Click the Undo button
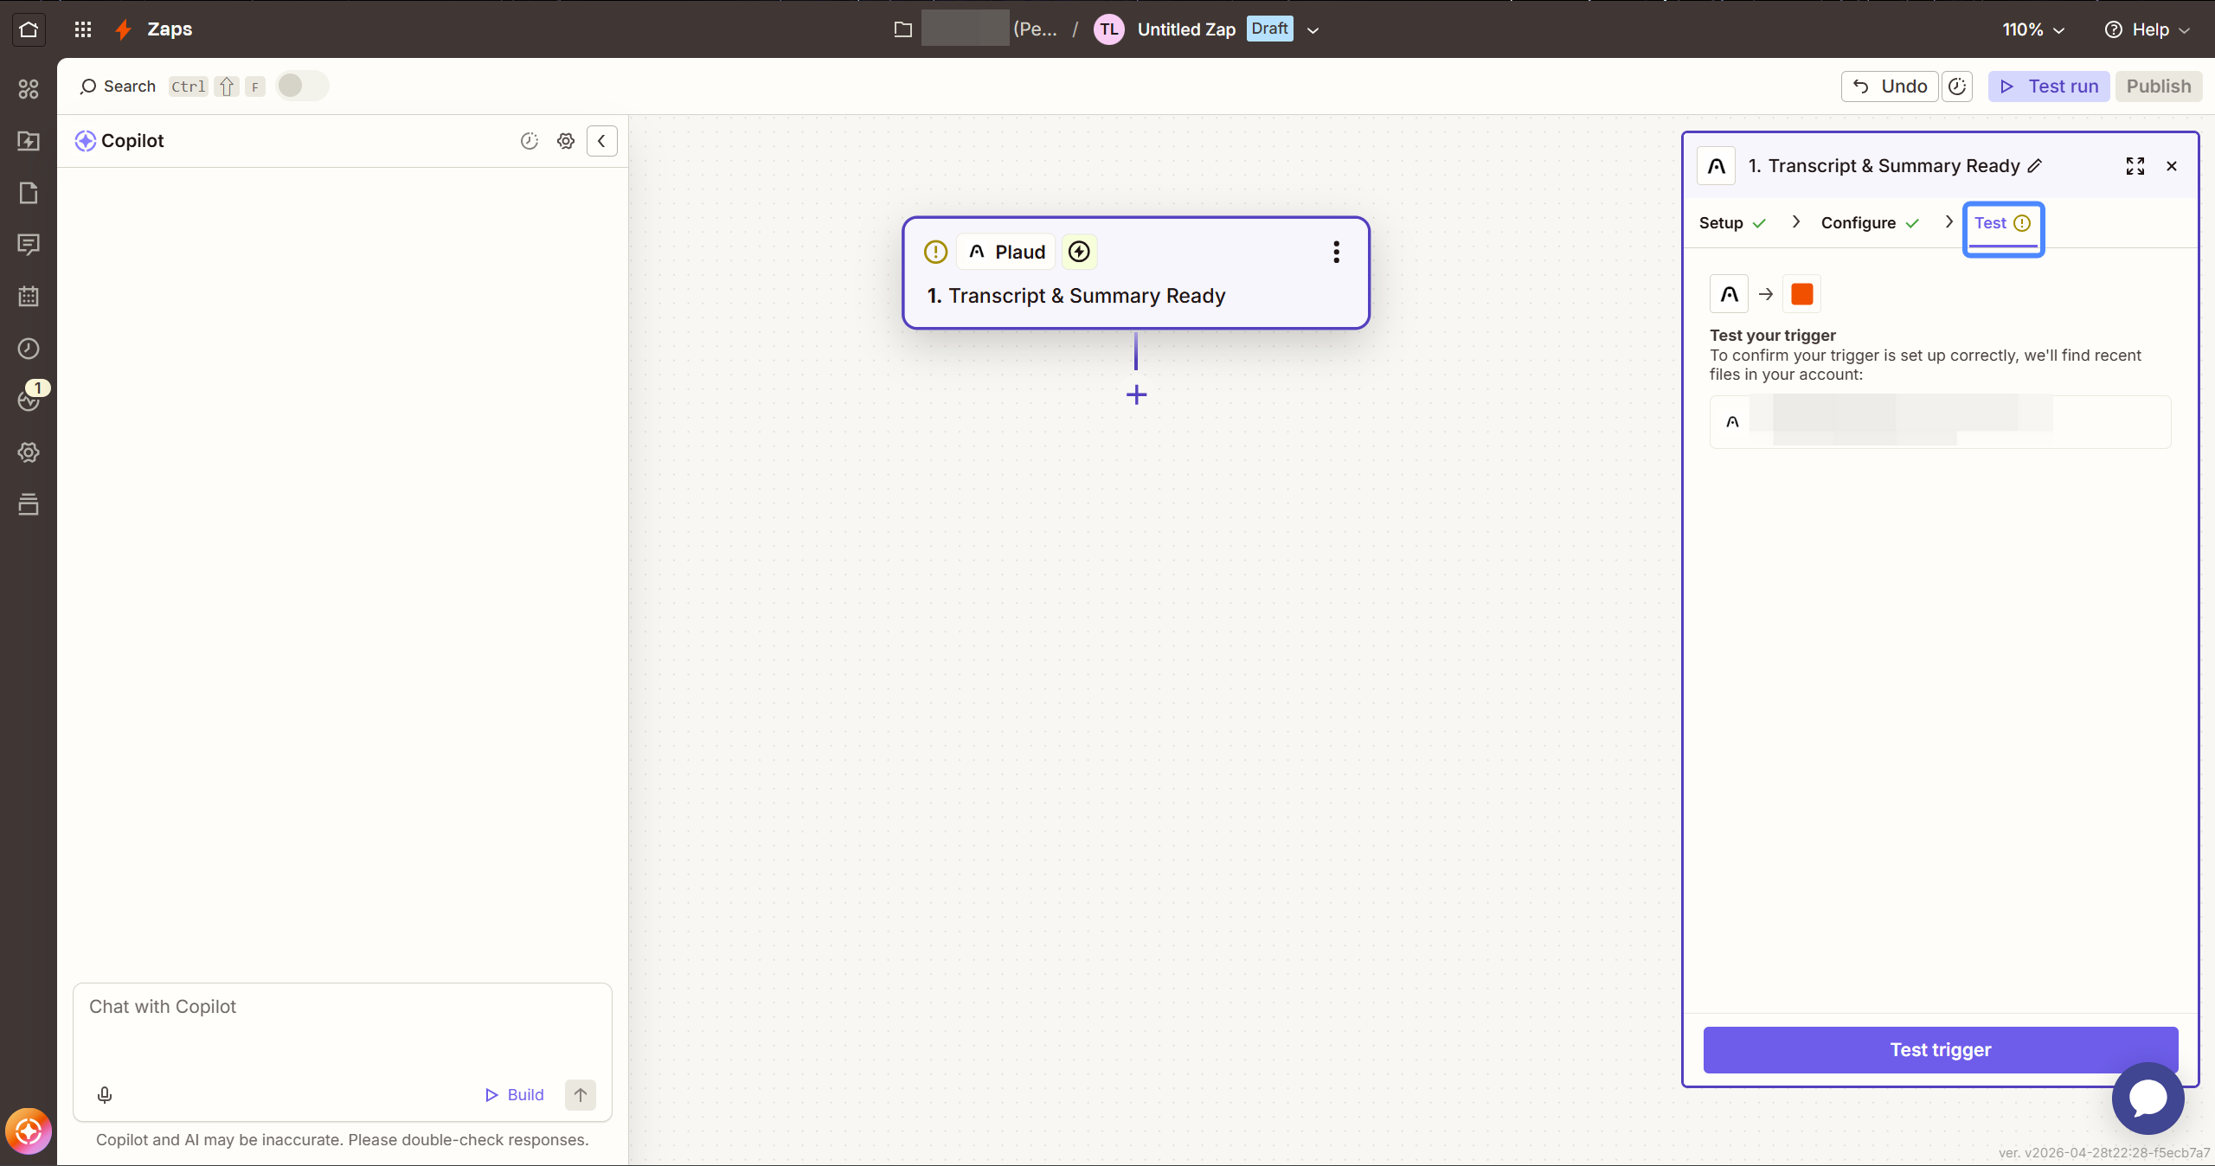Viewport: 2215px width, 1166px height. click(1890, 86)
